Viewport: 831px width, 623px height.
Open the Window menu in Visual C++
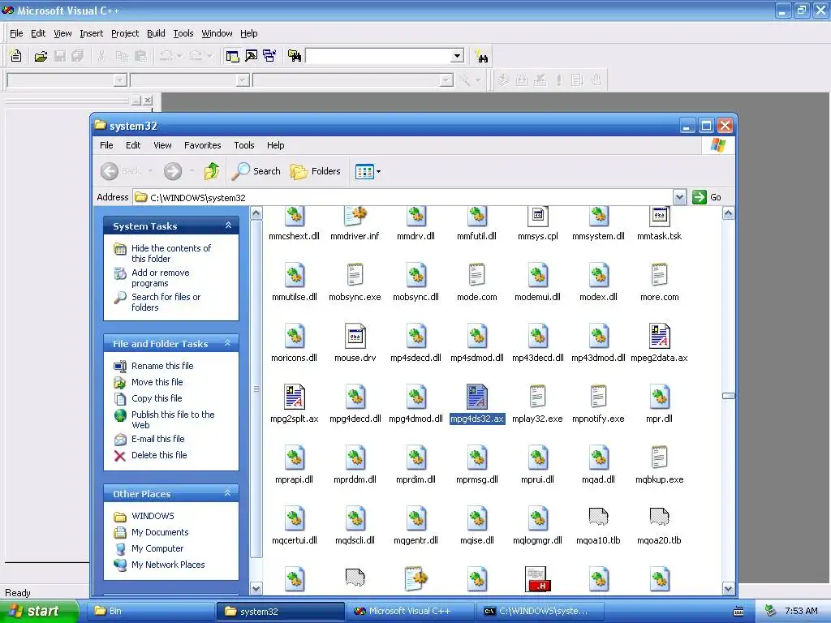pos(217,33)
